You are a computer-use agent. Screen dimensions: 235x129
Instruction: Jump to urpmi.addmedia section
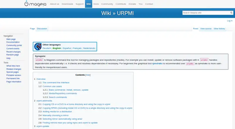[x=44, y=101]
